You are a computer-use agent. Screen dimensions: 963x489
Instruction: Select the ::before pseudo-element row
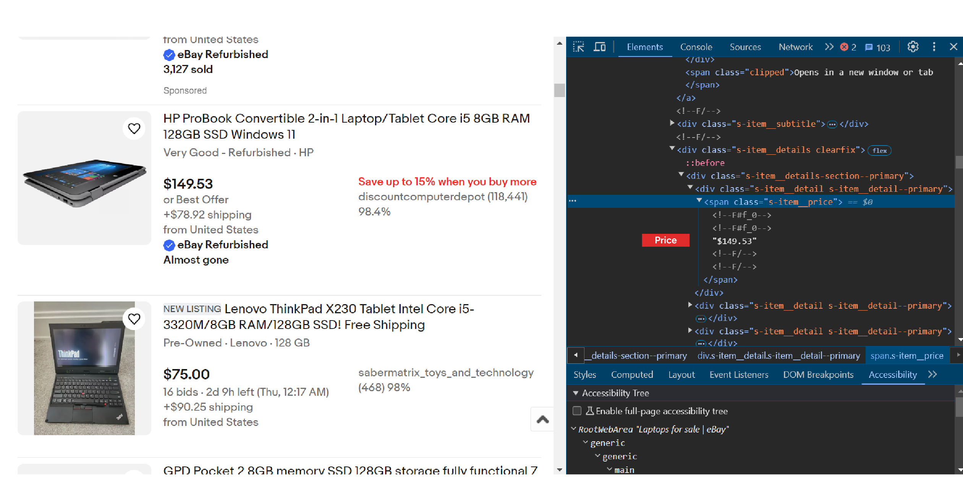tap(705, 163)
